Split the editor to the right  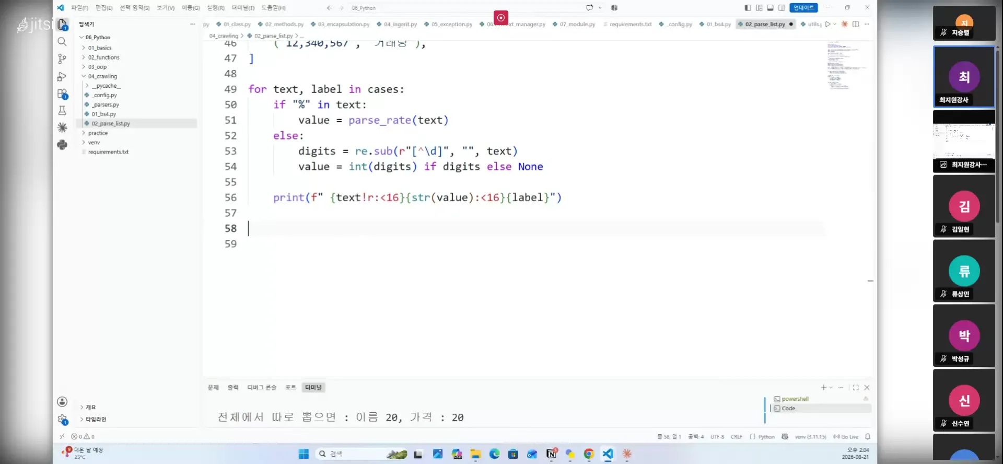(x=856, y=24)
